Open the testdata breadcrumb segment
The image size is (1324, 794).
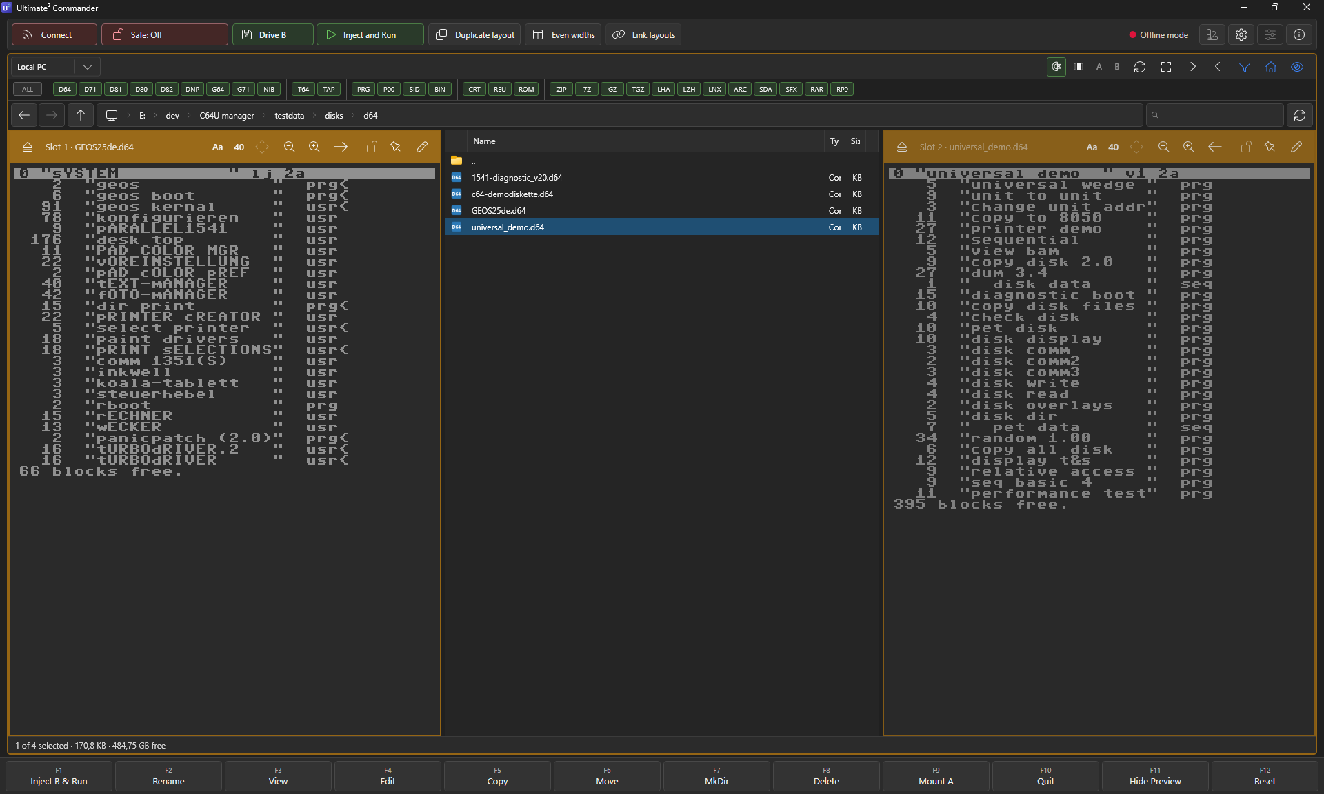(x=289, y=116)
